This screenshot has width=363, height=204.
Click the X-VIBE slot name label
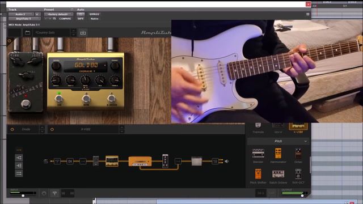(86, 130)
